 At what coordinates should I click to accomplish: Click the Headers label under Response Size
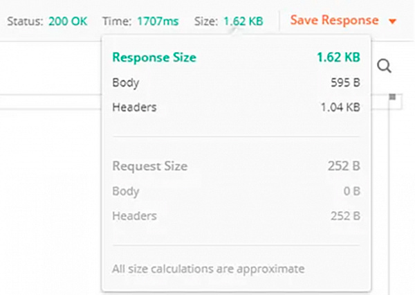134,107
